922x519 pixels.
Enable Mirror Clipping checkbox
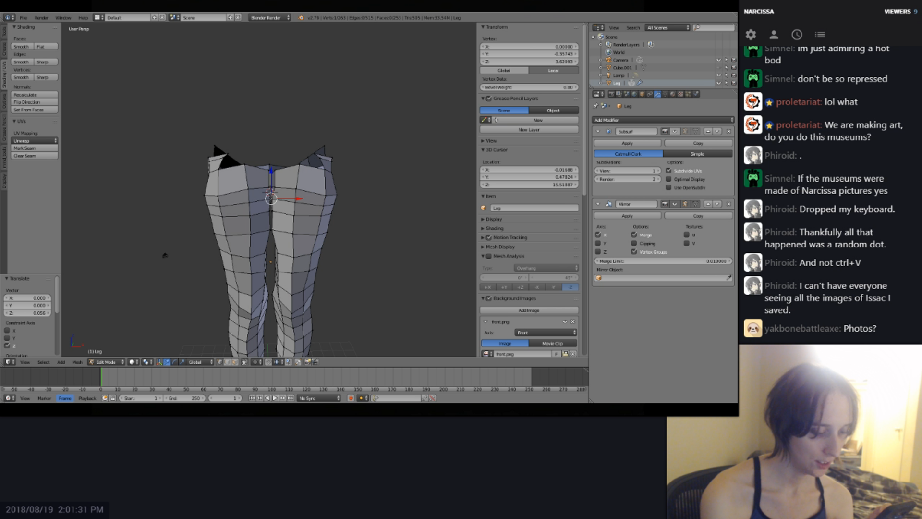[x=634, y=243]
